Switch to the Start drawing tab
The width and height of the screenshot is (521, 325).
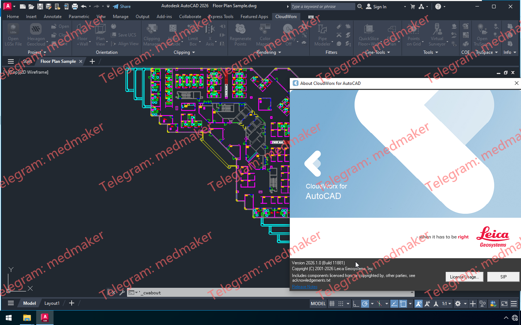pos(27,61)
